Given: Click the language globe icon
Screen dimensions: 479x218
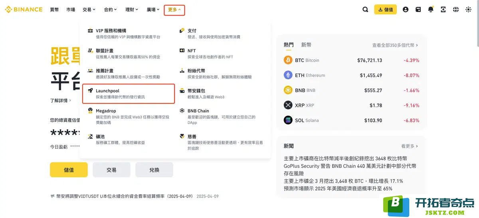Looking at the screenshot, I should [x=456, y=10].
